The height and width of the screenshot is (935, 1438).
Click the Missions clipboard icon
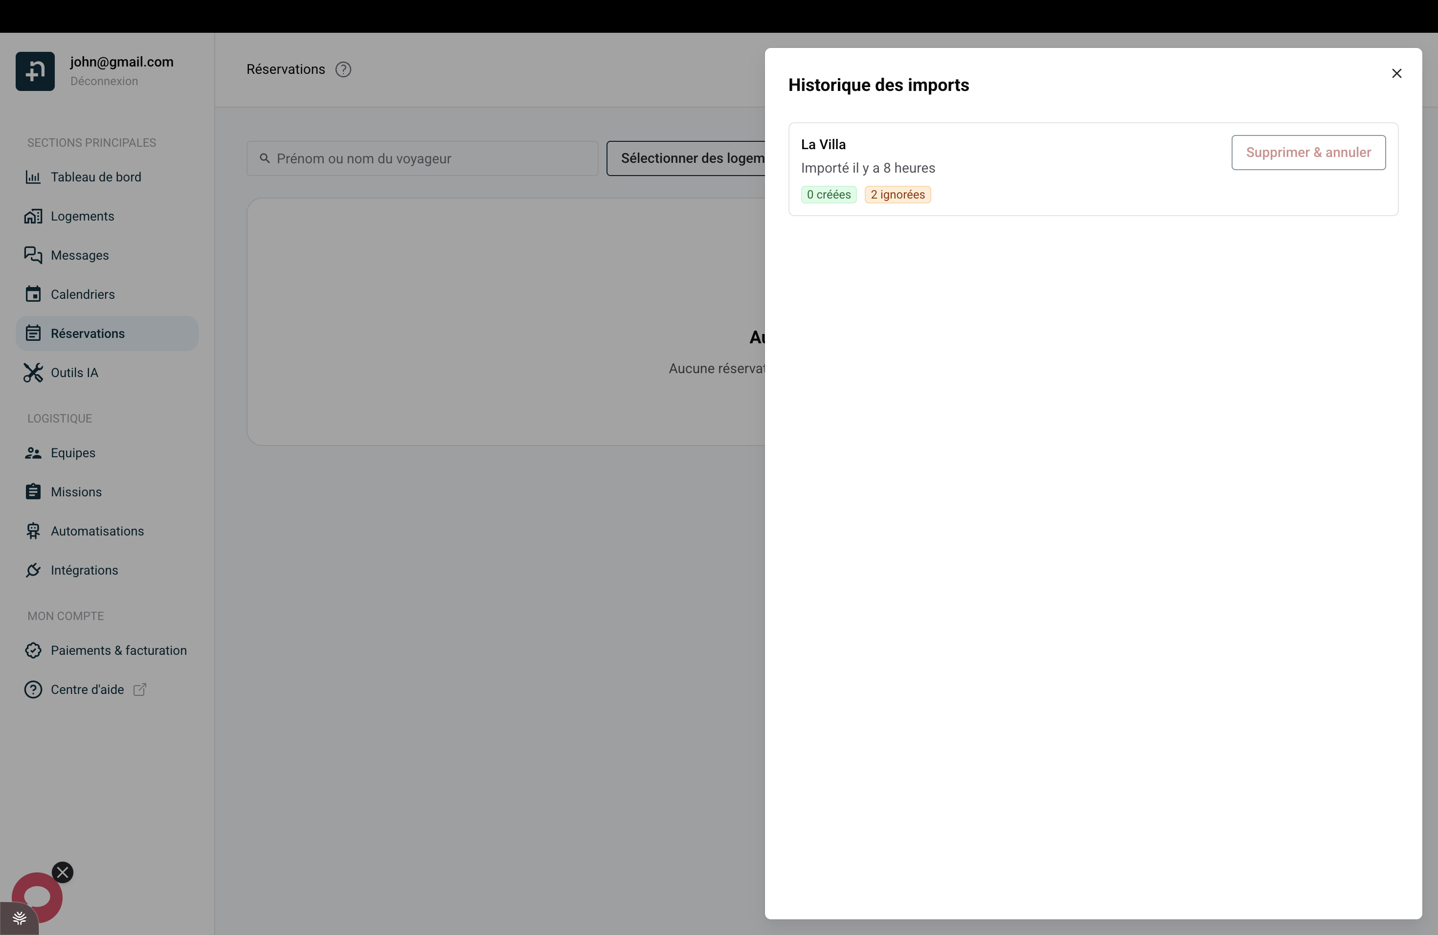pos(33,491)
